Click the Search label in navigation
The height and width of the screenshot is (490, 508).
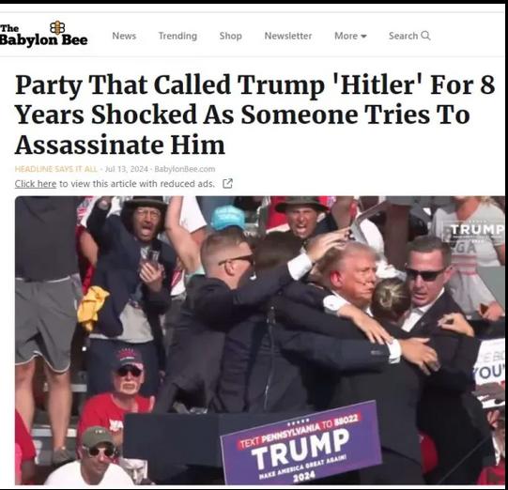point(403,36)
